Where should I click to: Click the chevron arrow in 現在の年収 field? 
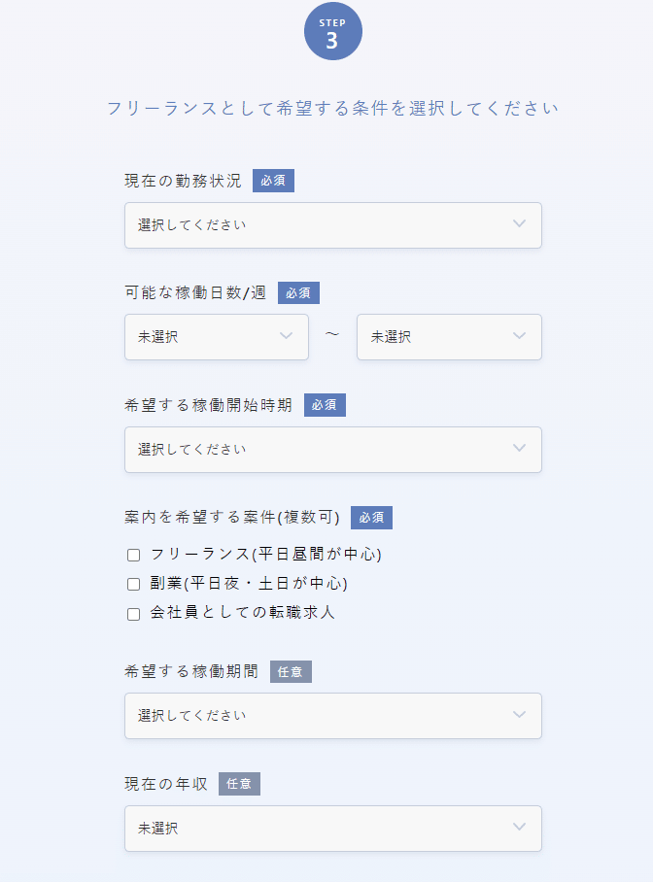click(519, 828)
